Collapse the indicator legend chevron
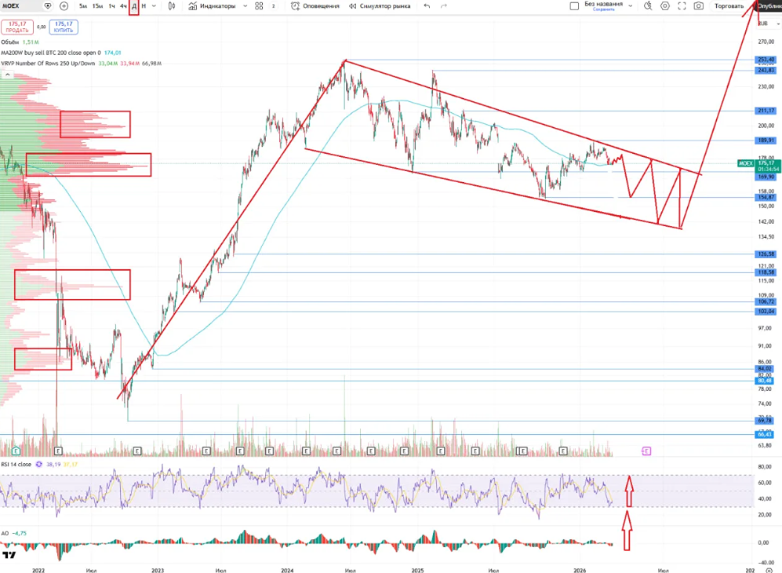This screenshot has height=573, width=782. [x=8, y=75]
